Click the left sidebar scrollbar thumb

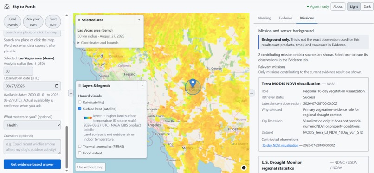[67, 147]
